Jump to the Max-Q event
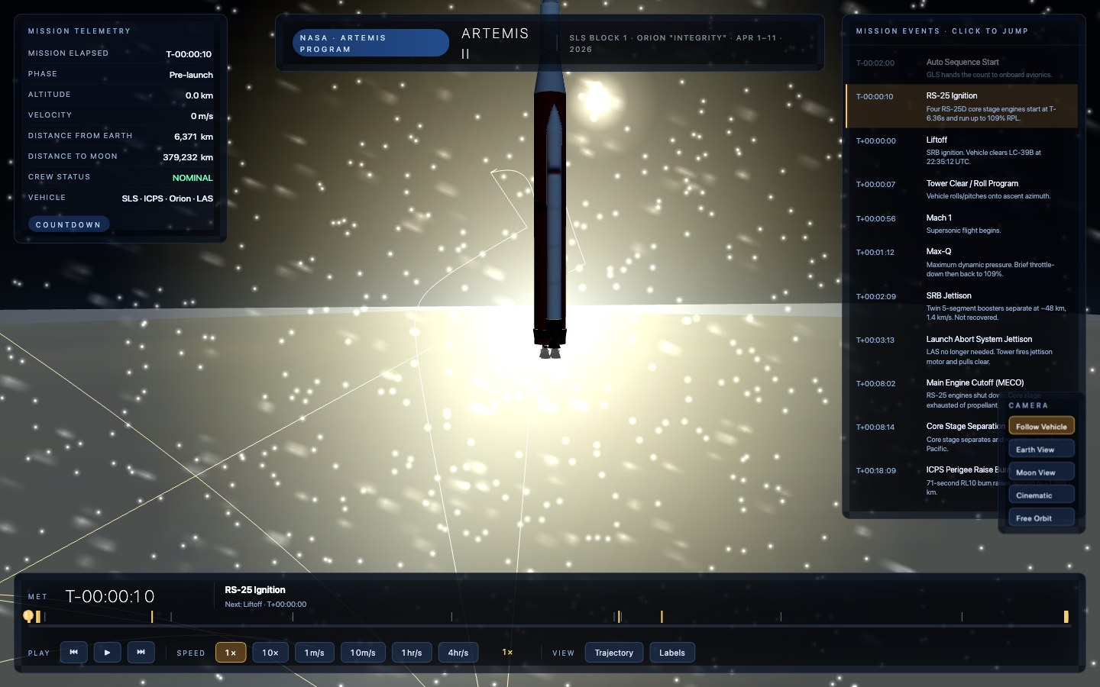 coord(962,262)
